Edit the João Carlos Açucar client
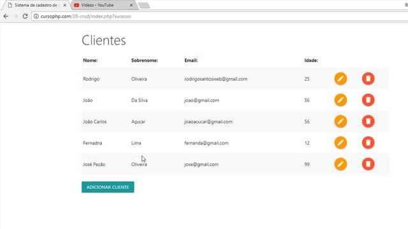The width and height of the screenshot is (408, 229). [340, 121]
